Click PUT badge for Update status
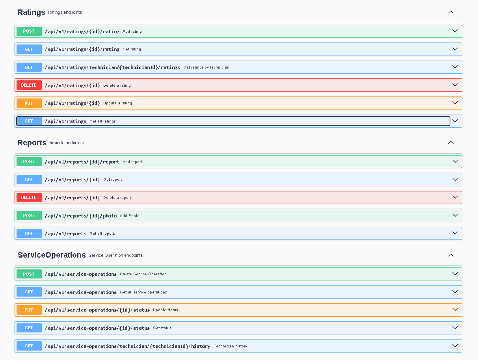Viewport: 478px width, 360px height. 29,310
